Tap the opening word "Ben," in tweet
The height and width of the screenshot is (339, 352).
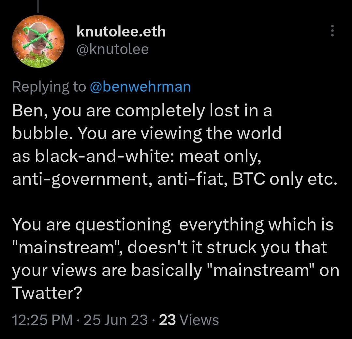[x=30, y=112]
